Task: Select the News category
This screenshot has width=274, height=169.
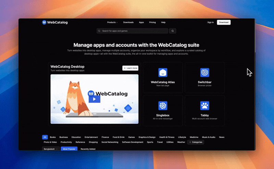Action: (222, 137)
